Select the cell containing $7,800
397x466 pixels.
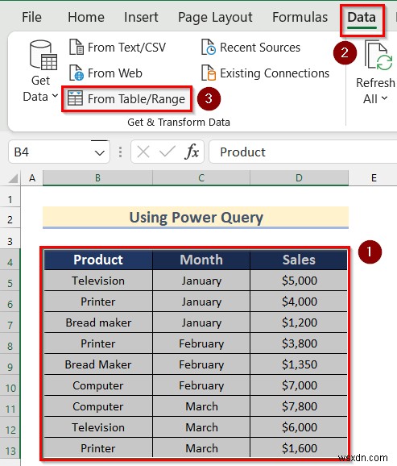[299, 406]
